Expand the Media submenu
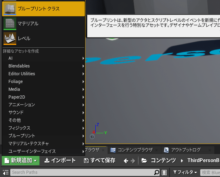Image resolution: width=220 pixels, height=177 pixels. (x=43, y=89)
